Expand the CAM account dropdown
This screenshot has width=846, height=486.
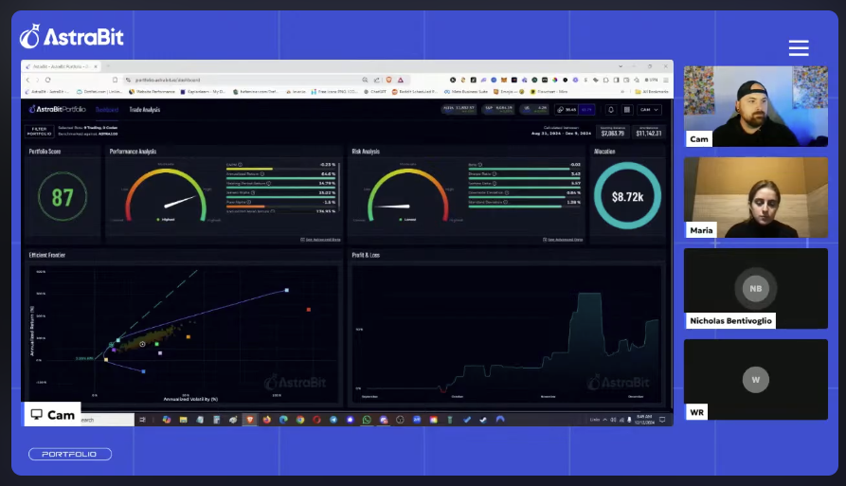pos(649,109)
